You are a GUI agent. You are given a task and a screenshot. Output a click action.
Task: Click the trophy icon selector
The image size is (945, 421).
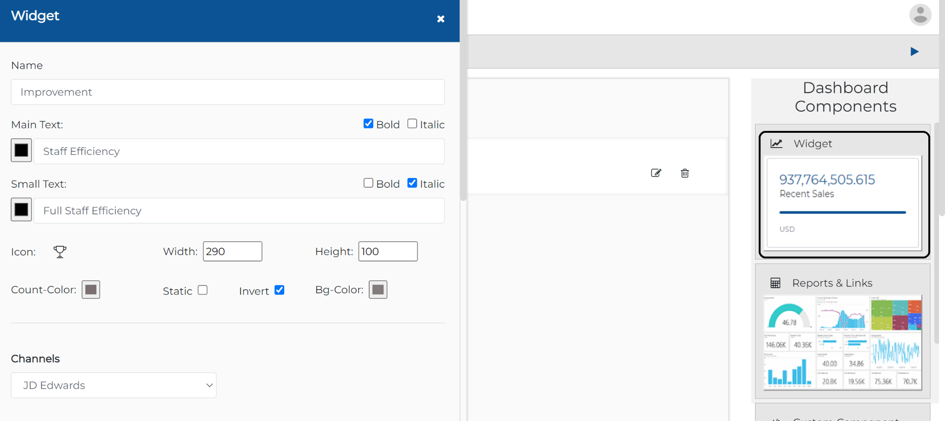pyautogui.click(x=60, y=252)
